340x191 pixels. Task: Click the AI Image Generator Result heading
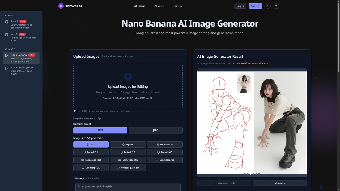220,57
